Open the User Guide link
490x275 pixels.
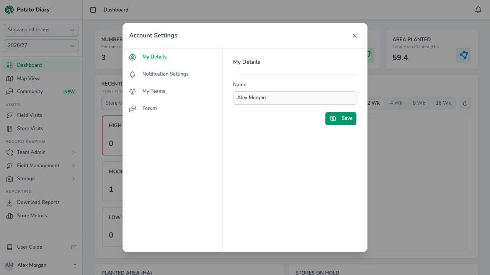click(41, 247)
